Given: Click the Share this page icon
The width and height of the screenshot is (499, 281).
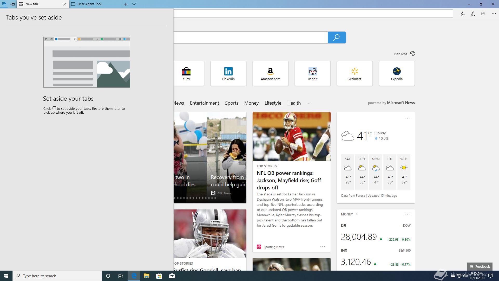Looking at the screenshot, I should 483,14.
